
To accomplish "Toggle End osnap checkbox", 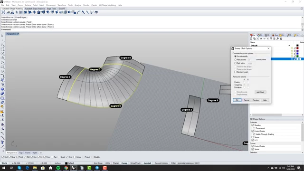I will point(3,157).
